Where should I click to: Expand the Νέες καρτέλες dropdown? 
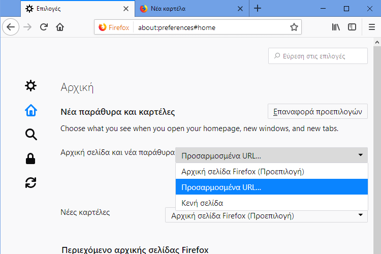(266, 215)
